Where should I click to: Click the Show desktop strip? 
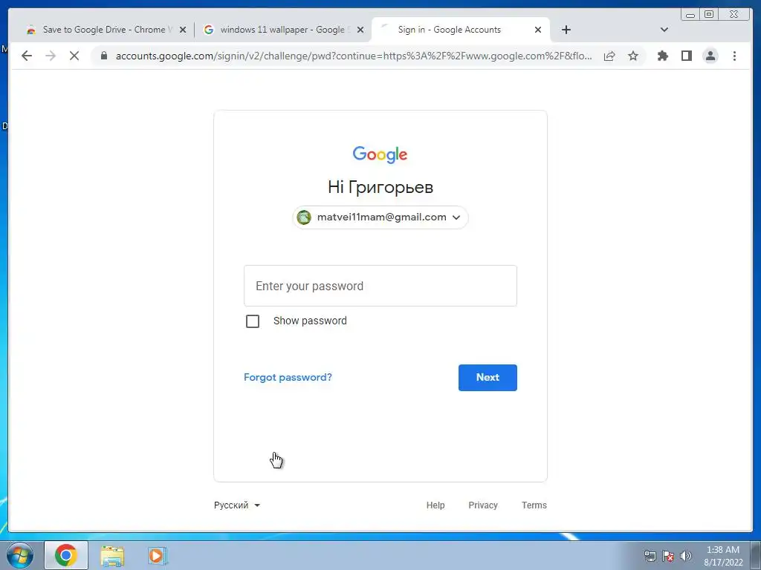(x=755, y=555)
